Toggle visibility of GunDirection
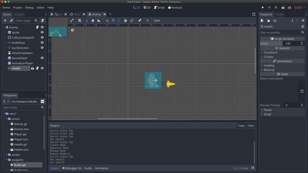 42,48
